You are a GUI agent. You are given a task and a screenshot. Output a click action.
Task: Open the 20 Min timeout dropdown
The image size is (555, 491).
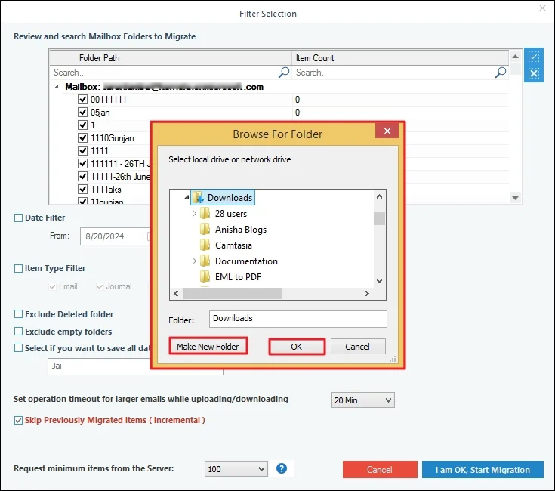[362, 400]
